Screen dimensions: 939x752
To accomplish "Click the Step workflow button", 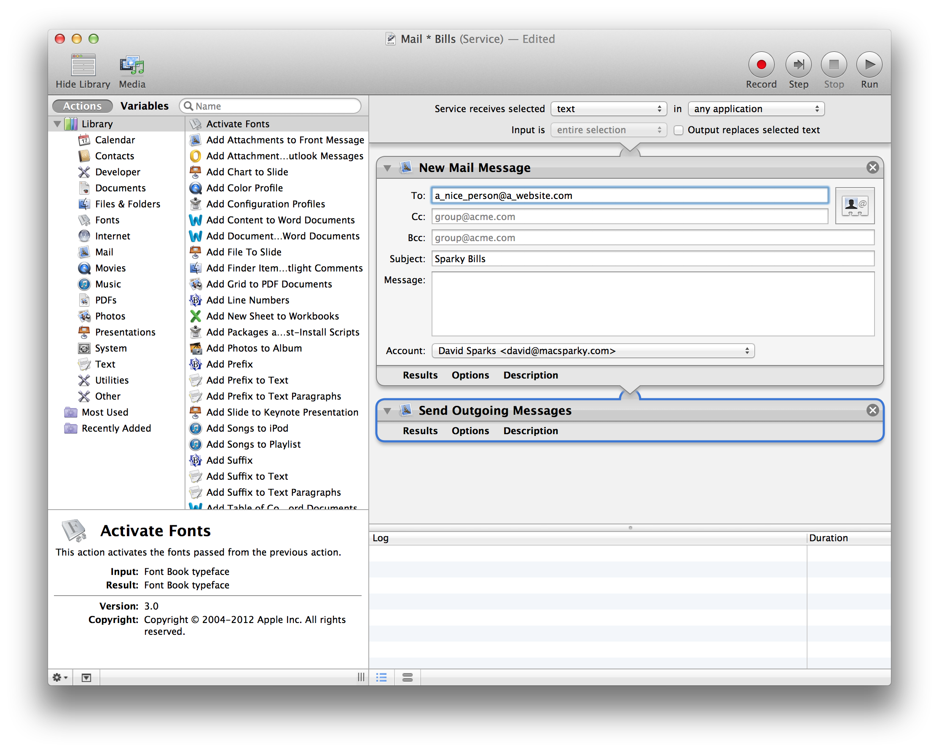I will tap(798, 64).
